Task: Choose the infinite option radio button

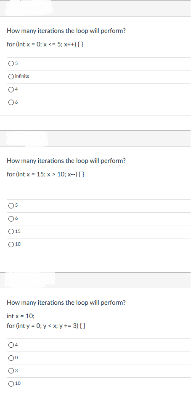Action: click(11, 76)
